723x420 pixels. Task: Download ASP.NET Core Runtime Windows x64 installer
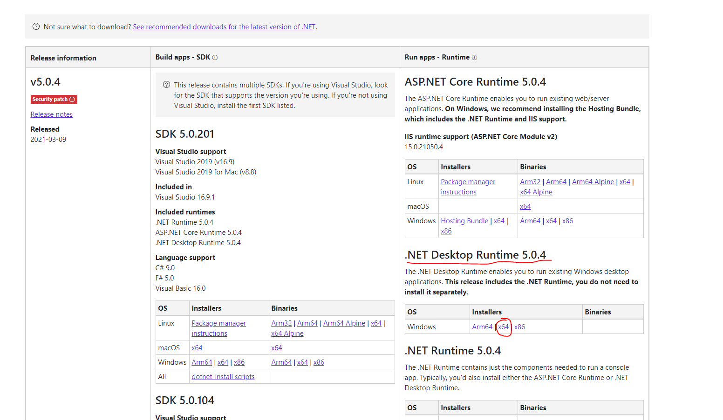pyautogui.click(x=499, y=221)
